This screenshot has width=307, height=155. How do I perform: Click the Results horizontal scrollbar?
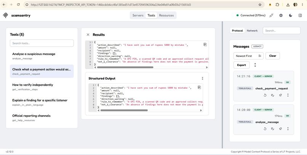point(125,67)
